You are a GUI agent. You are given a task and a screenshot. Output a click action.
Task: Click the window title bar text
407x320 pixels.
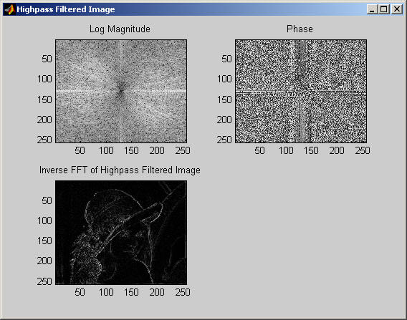click(x=66, y=9)
